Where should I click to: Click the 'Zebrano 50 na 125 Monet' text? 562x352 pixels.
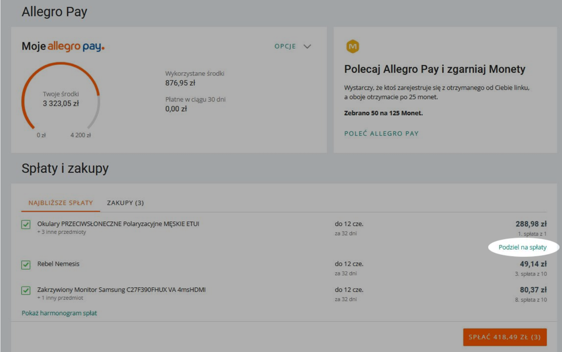384,113
